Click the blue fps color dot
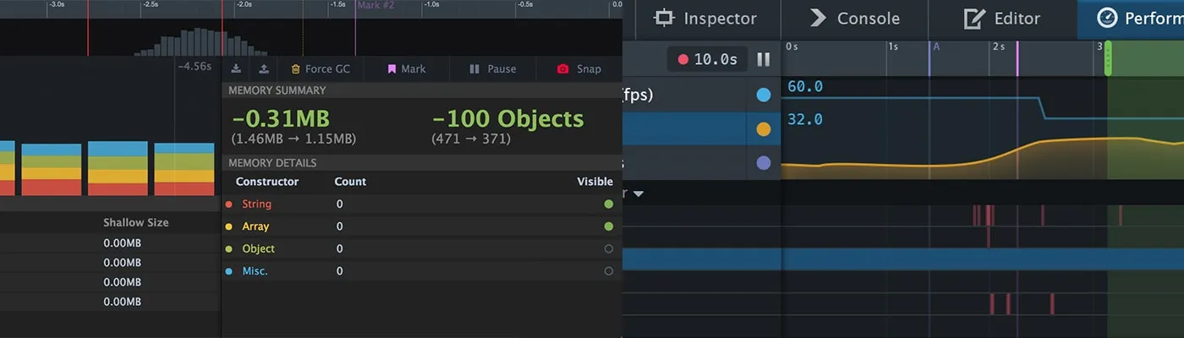The image size is (1184, 338). (x=764, y=95)
